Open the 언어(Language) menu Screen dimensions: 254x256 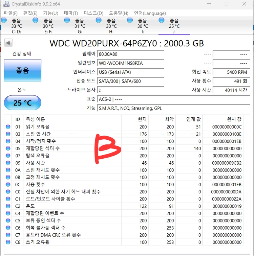point(150,13)
